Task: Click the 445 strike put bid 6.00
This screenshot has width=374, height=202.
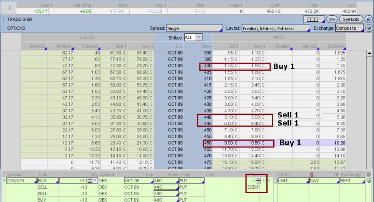Action: [228, 124]
